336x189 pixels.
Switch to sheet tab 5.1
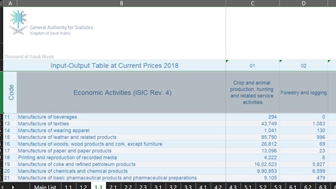tap(248, 186)
